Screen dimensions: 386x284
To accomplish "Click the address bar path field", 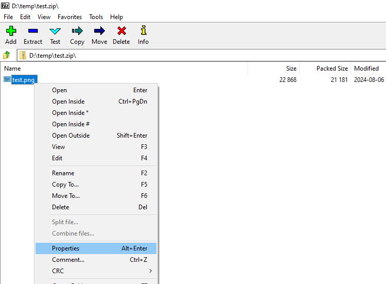I will [x=202, y=55].
